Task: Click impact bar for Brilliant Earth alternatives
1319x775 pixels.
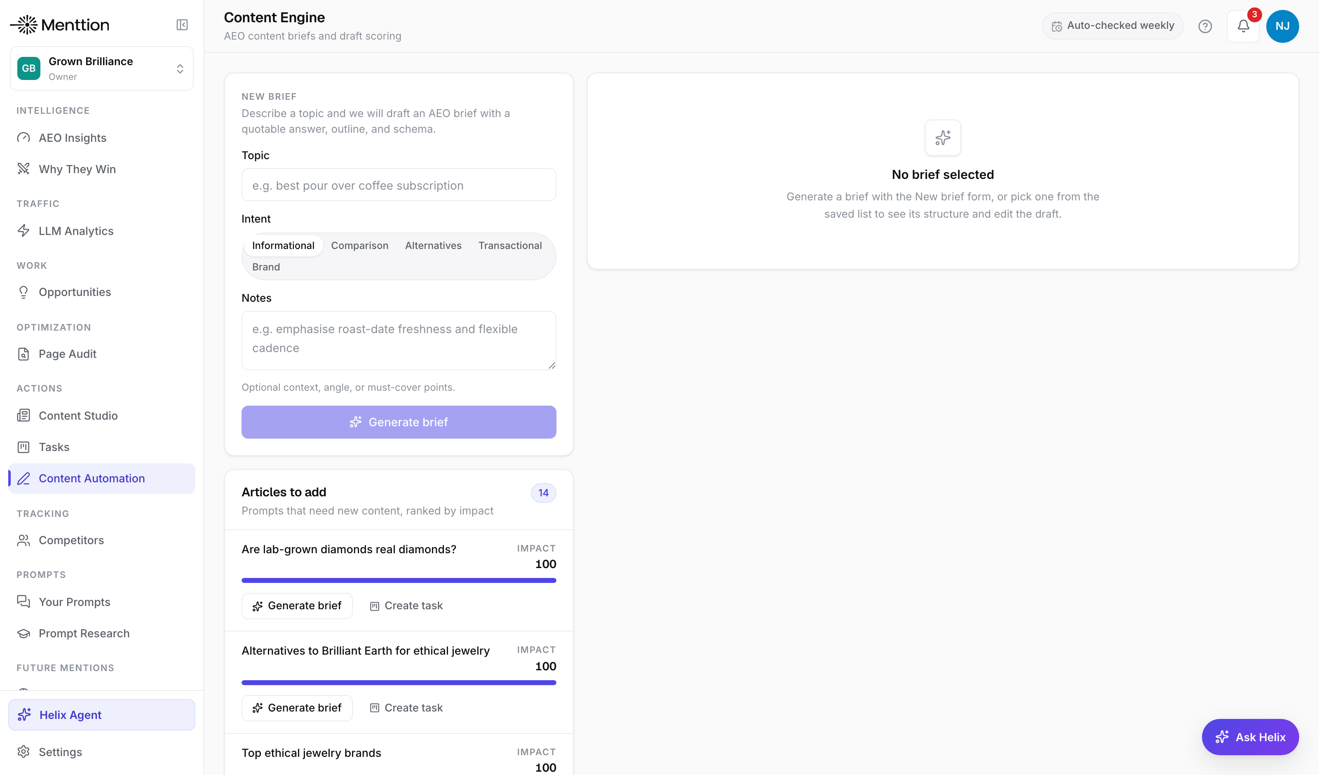Action: pos(399,682)
